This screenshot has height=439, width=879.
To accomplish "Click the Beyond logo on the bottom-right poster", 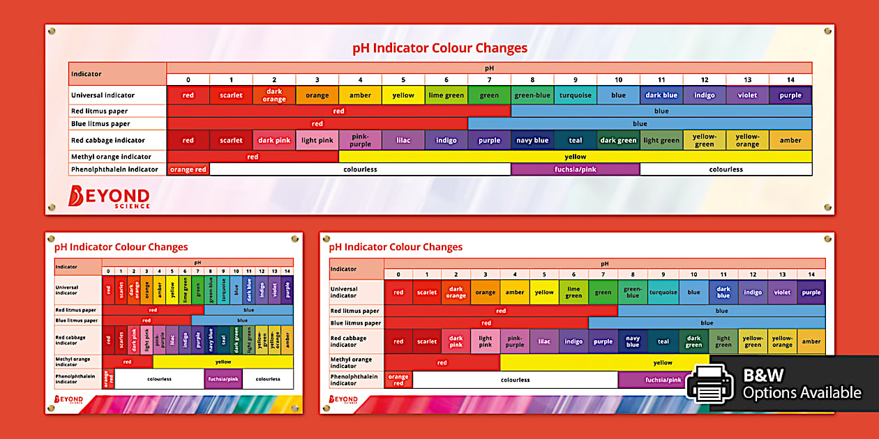I will click(x=342, y=399).
